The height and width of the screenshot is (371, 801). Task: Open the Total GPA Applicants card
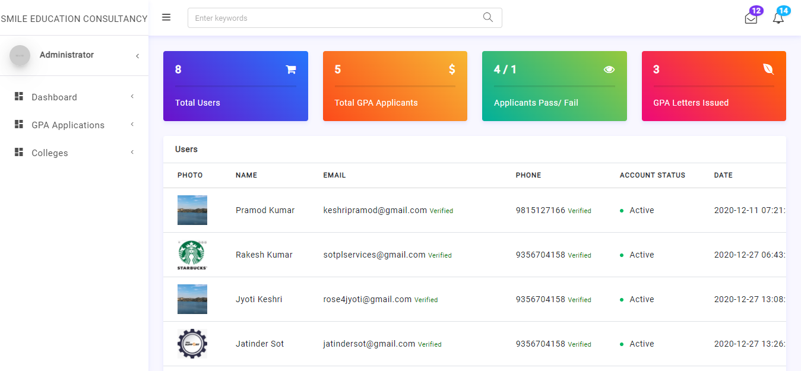pos(395,86)
